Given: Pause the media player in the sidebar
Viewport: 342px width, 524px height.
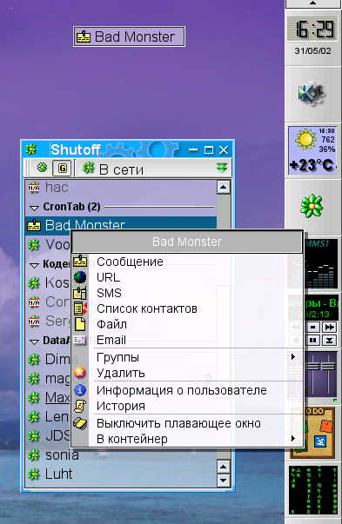Looking at the screenshot, I should [313, 340].
